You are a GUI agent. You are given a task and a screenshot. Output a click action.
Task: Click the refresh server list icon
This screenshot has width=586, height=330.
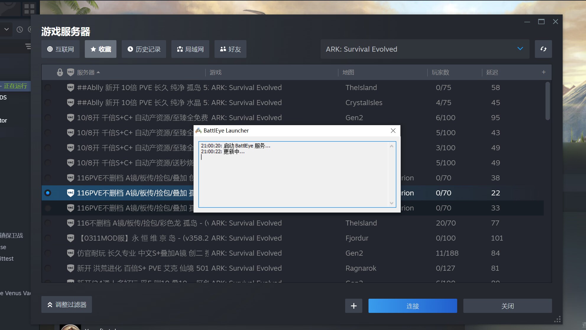[x=543, y=49]
